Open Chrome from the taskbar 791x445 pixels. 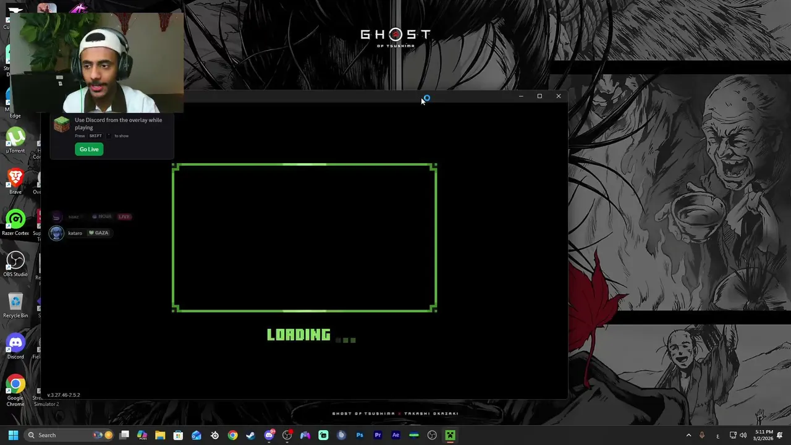[232, 435]
